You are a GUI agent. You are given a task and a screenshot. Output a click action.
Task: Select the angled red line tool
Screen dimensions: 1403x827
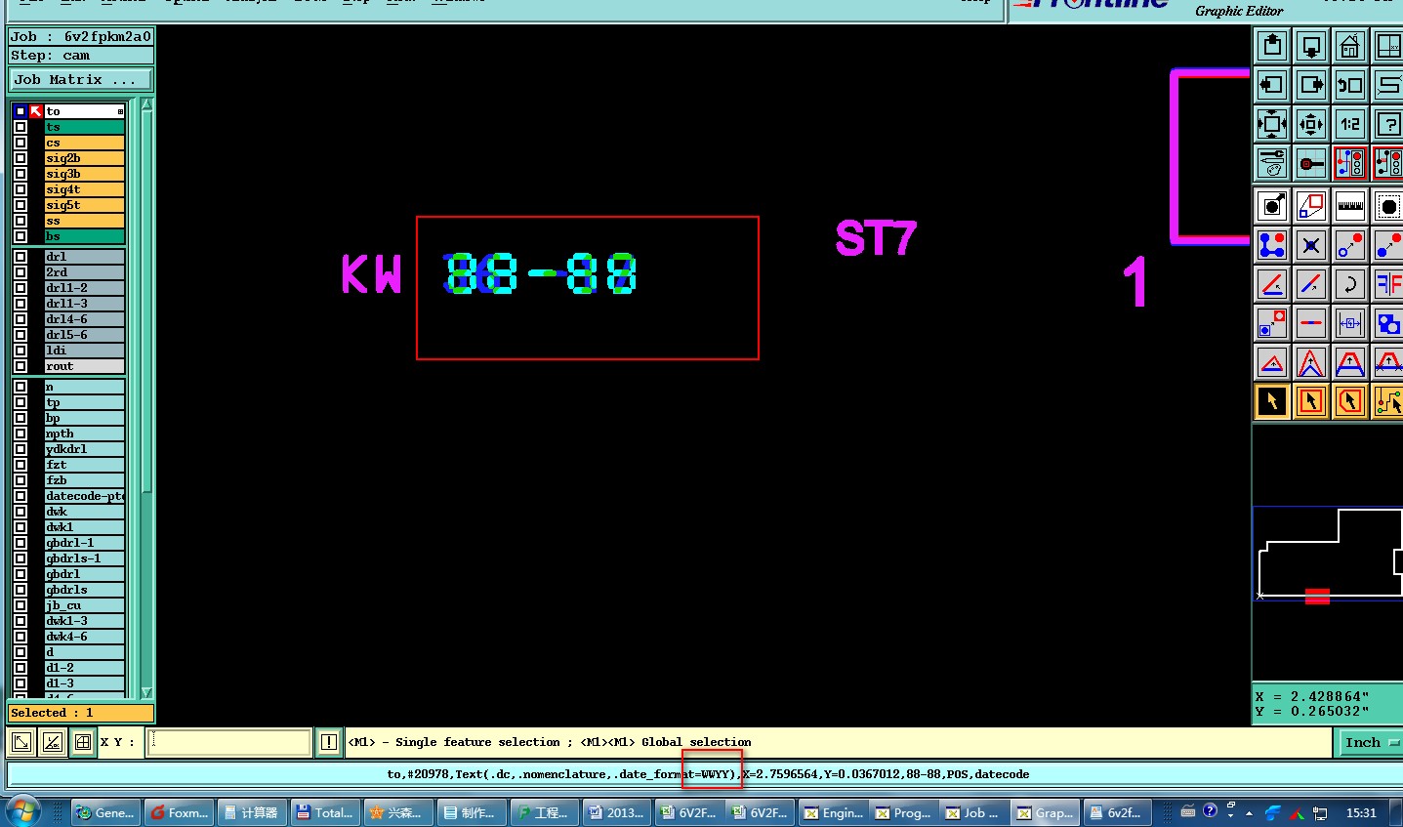1272,284
